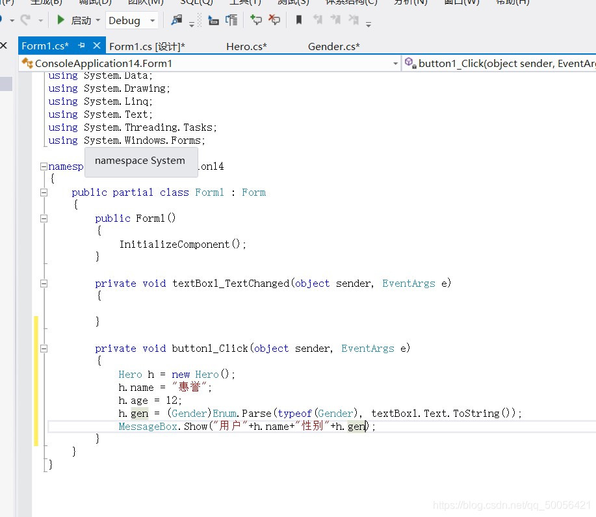Viewport: 596px width, 517px height.
Task: Click the string literal "惠誉"
Action: pyautogui.click(x=189, y=388)
